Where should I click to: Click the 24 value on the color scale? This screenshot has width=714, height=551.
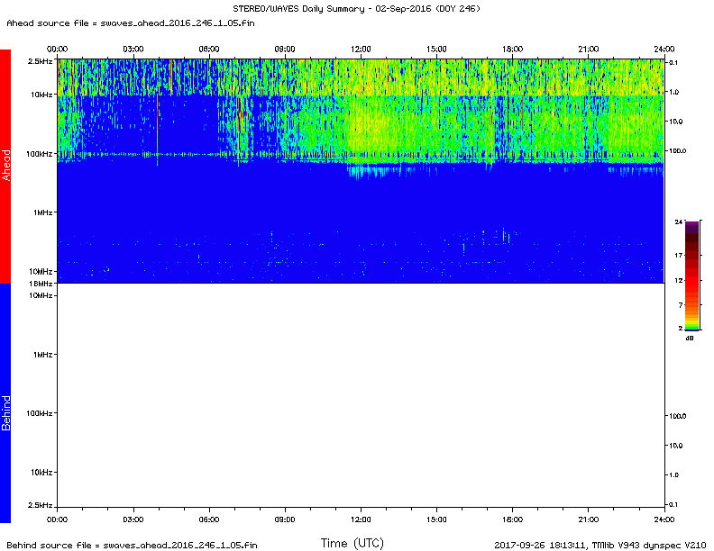coord(679,221)
